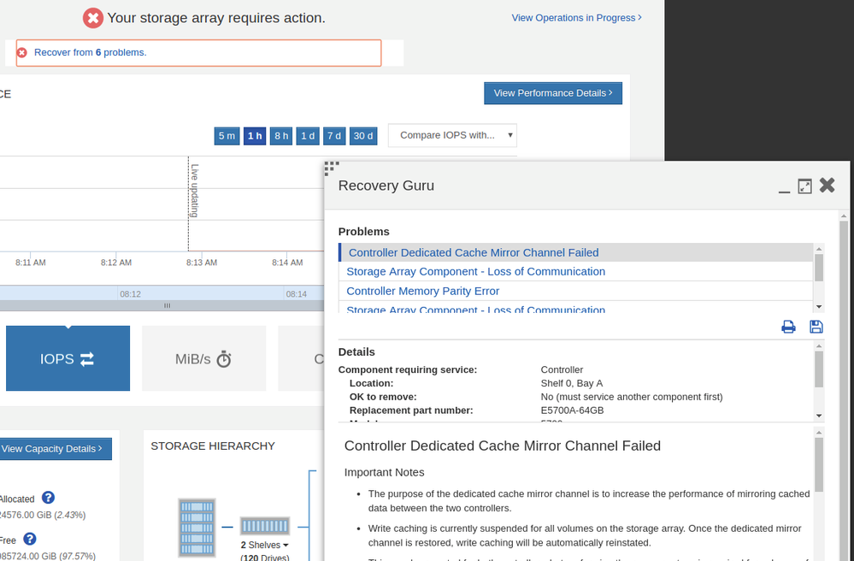Print the Recovery Guru report

point(788,327)
